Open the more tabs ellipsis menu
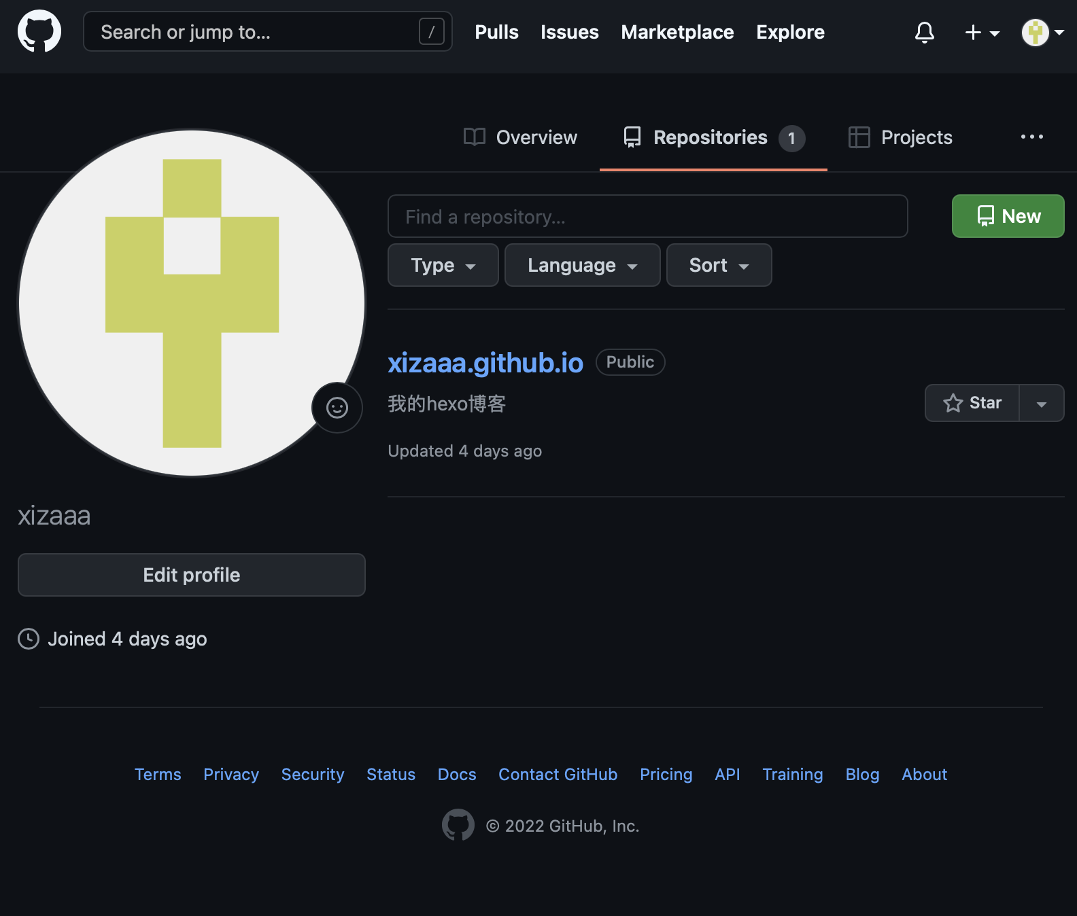The width and height of the screenshot is (1077, 916). (1032, 137)
